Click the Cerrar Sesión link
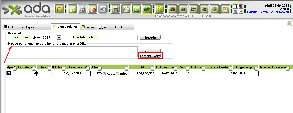The height and width of the screenshot is (113, 293). tap(279, 12)
